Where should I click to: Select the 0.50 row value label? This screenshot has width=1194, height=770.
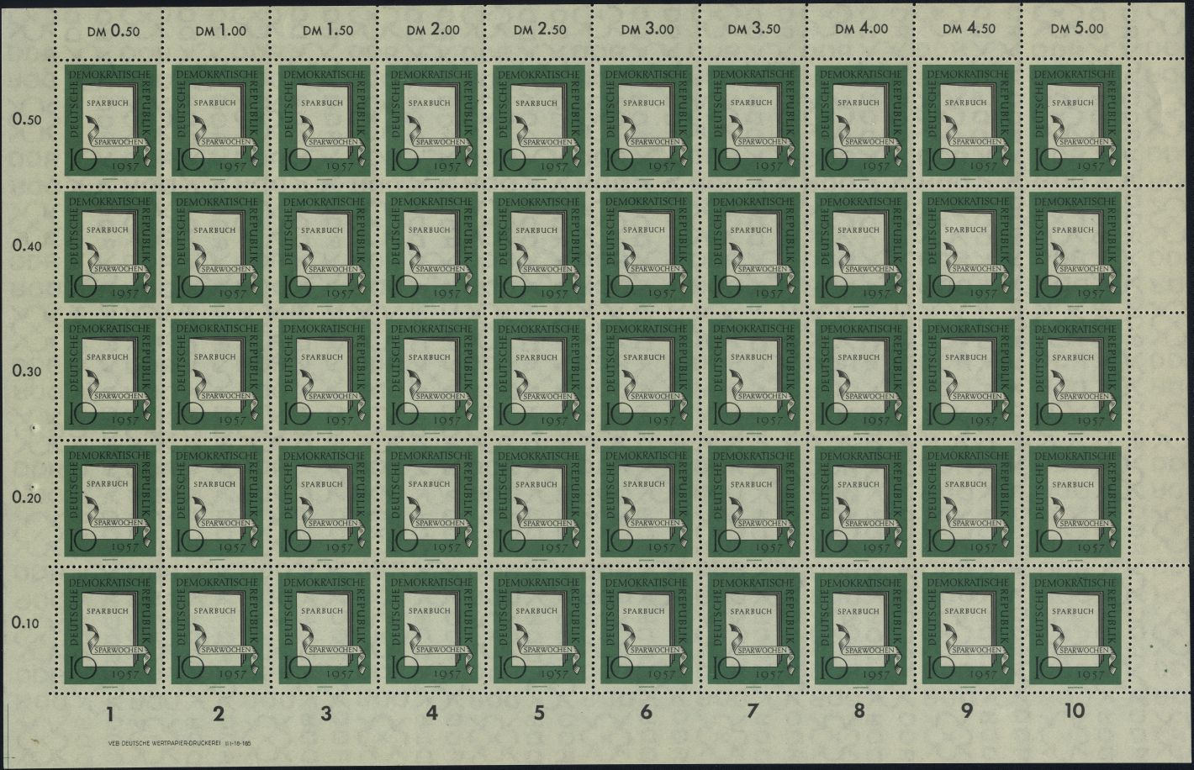pos(28,119)
